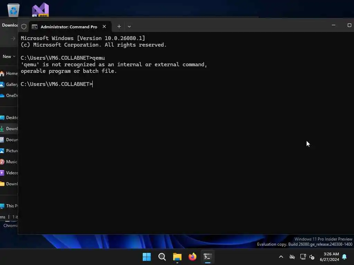Expand the terminal profile dropdown chevron
The width and height of the screenshot is (354, 265).
click(129, 26)
